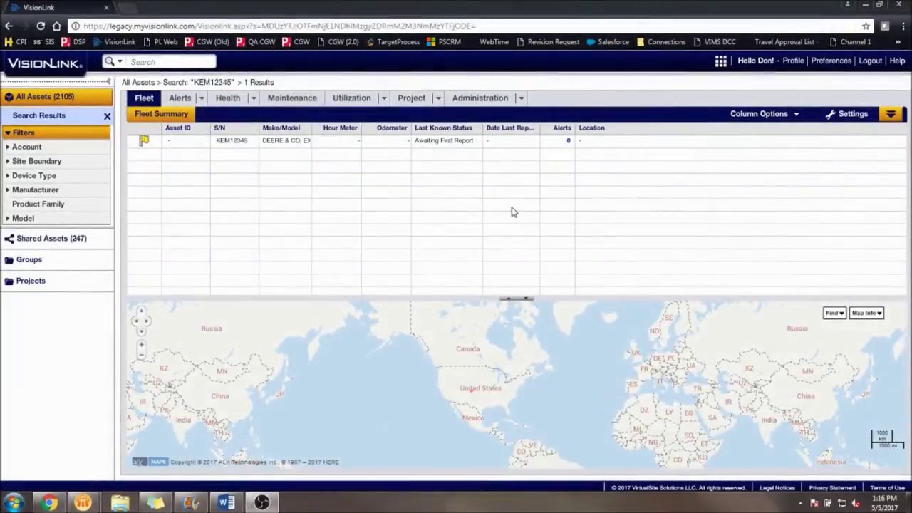Open the Windows Start menu

pyautogui.click(x=14, y=503)
